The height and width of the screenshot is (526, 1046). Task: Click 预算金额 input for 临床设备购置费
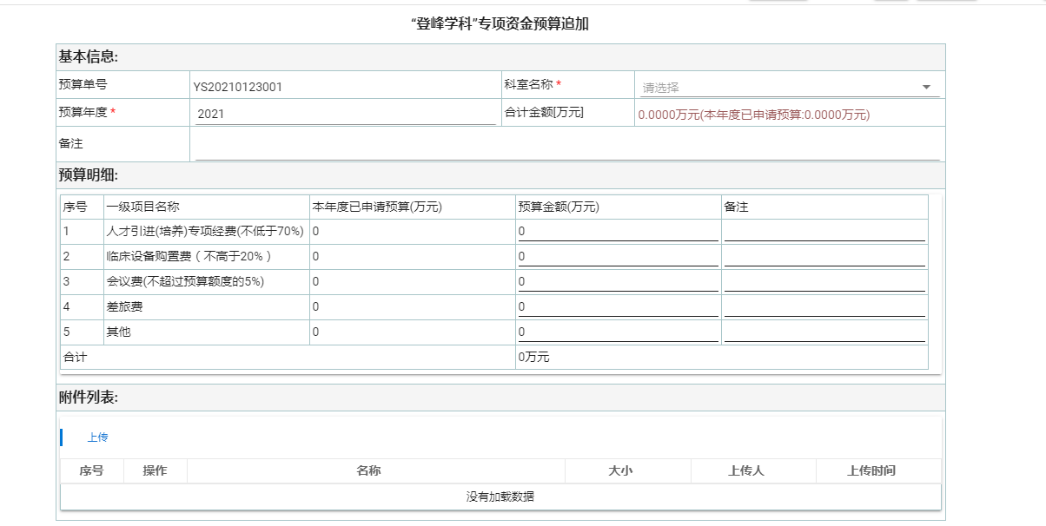(618, 257)
